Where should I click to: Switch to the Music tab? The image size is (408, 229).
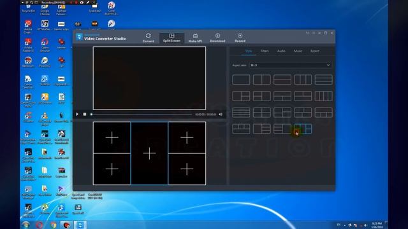pos(298,51)
